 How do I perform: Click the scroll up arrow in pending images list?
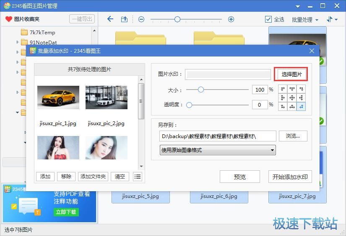coord(141,79)
